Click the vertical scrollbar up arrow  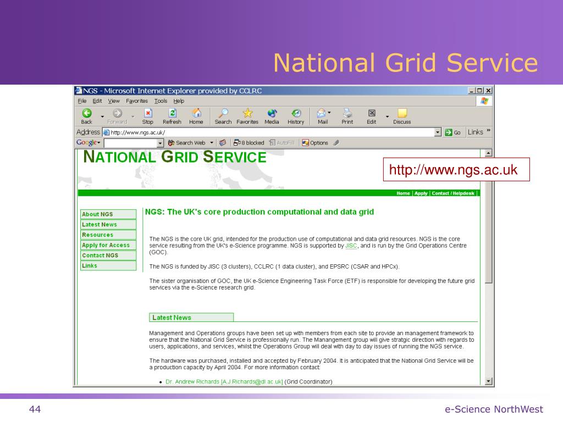click(x=488, y=154)
